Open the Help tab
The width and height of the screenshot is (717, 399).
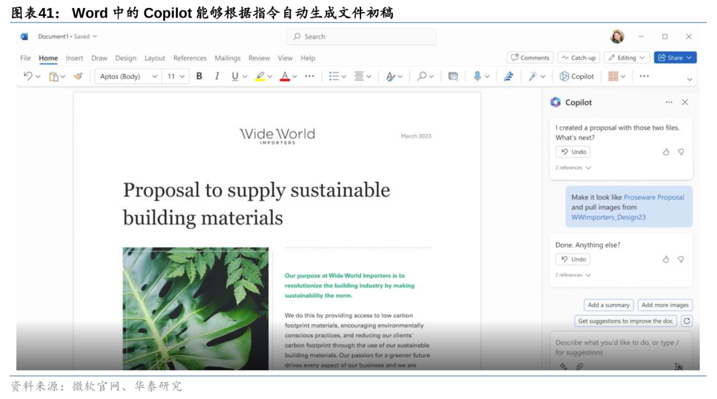(308, 58)
